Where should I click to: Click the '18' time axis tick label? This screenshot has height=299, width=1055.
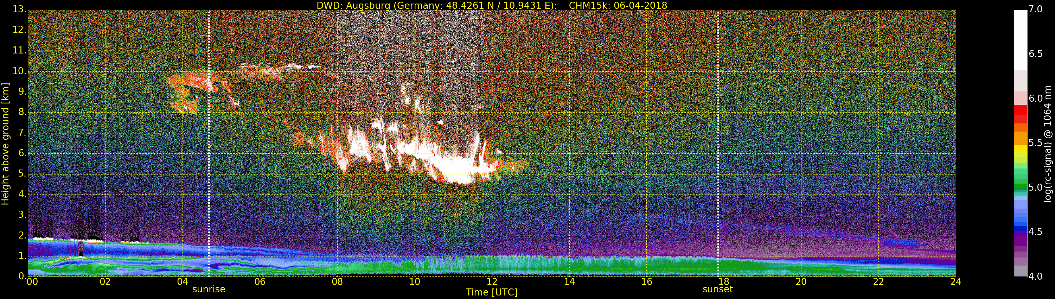pos(724,282)
